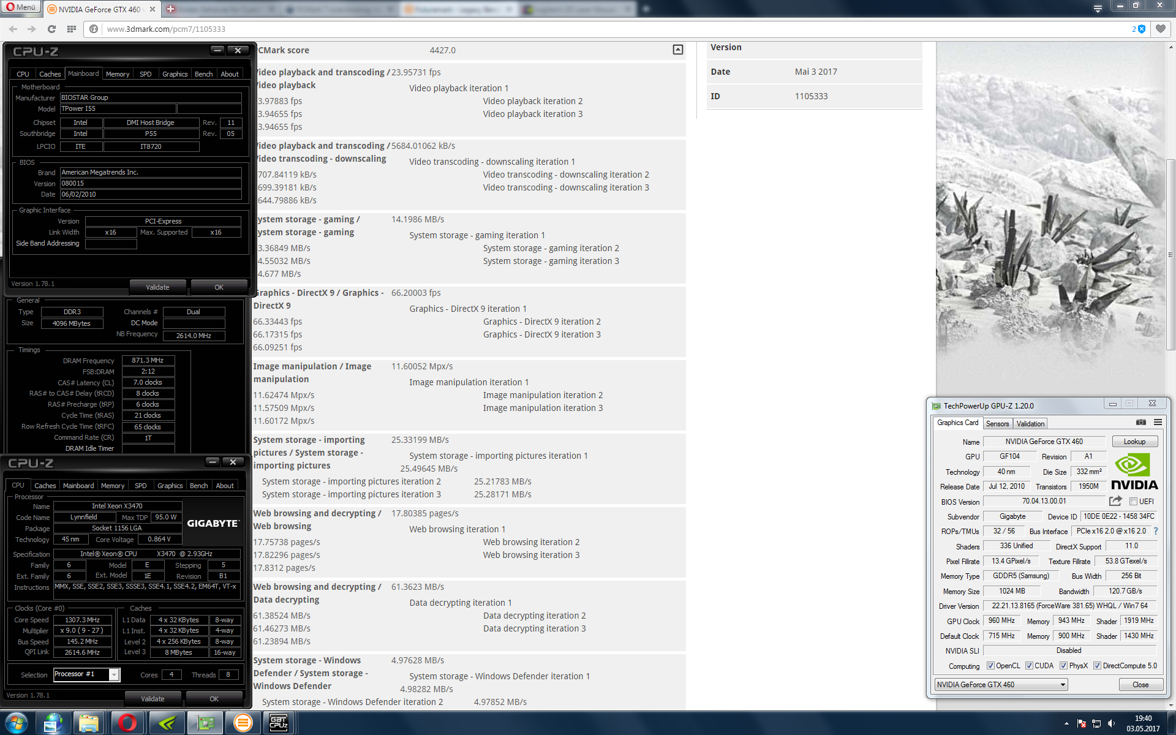Open the Speed Dial grid icon

point(72,29)
